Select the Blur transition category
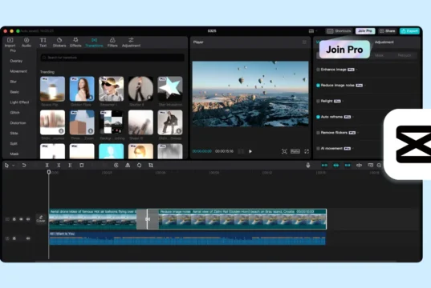The height and width of the screenshot is (288, 431). point(13,82)
